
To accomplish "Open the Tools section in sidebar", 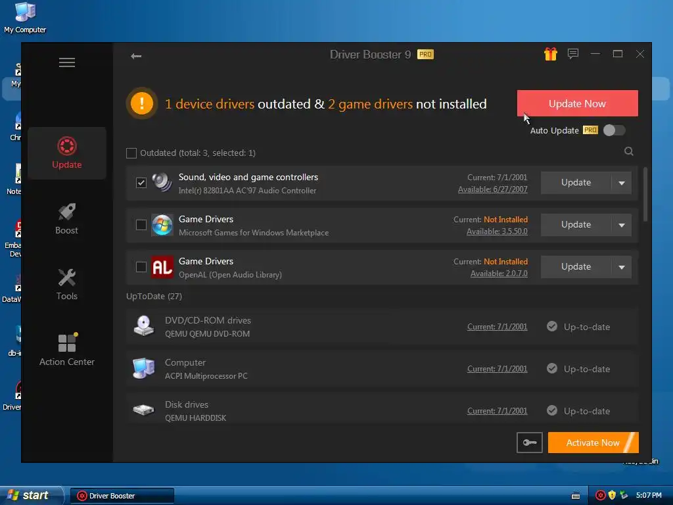I will coord(66,285).
